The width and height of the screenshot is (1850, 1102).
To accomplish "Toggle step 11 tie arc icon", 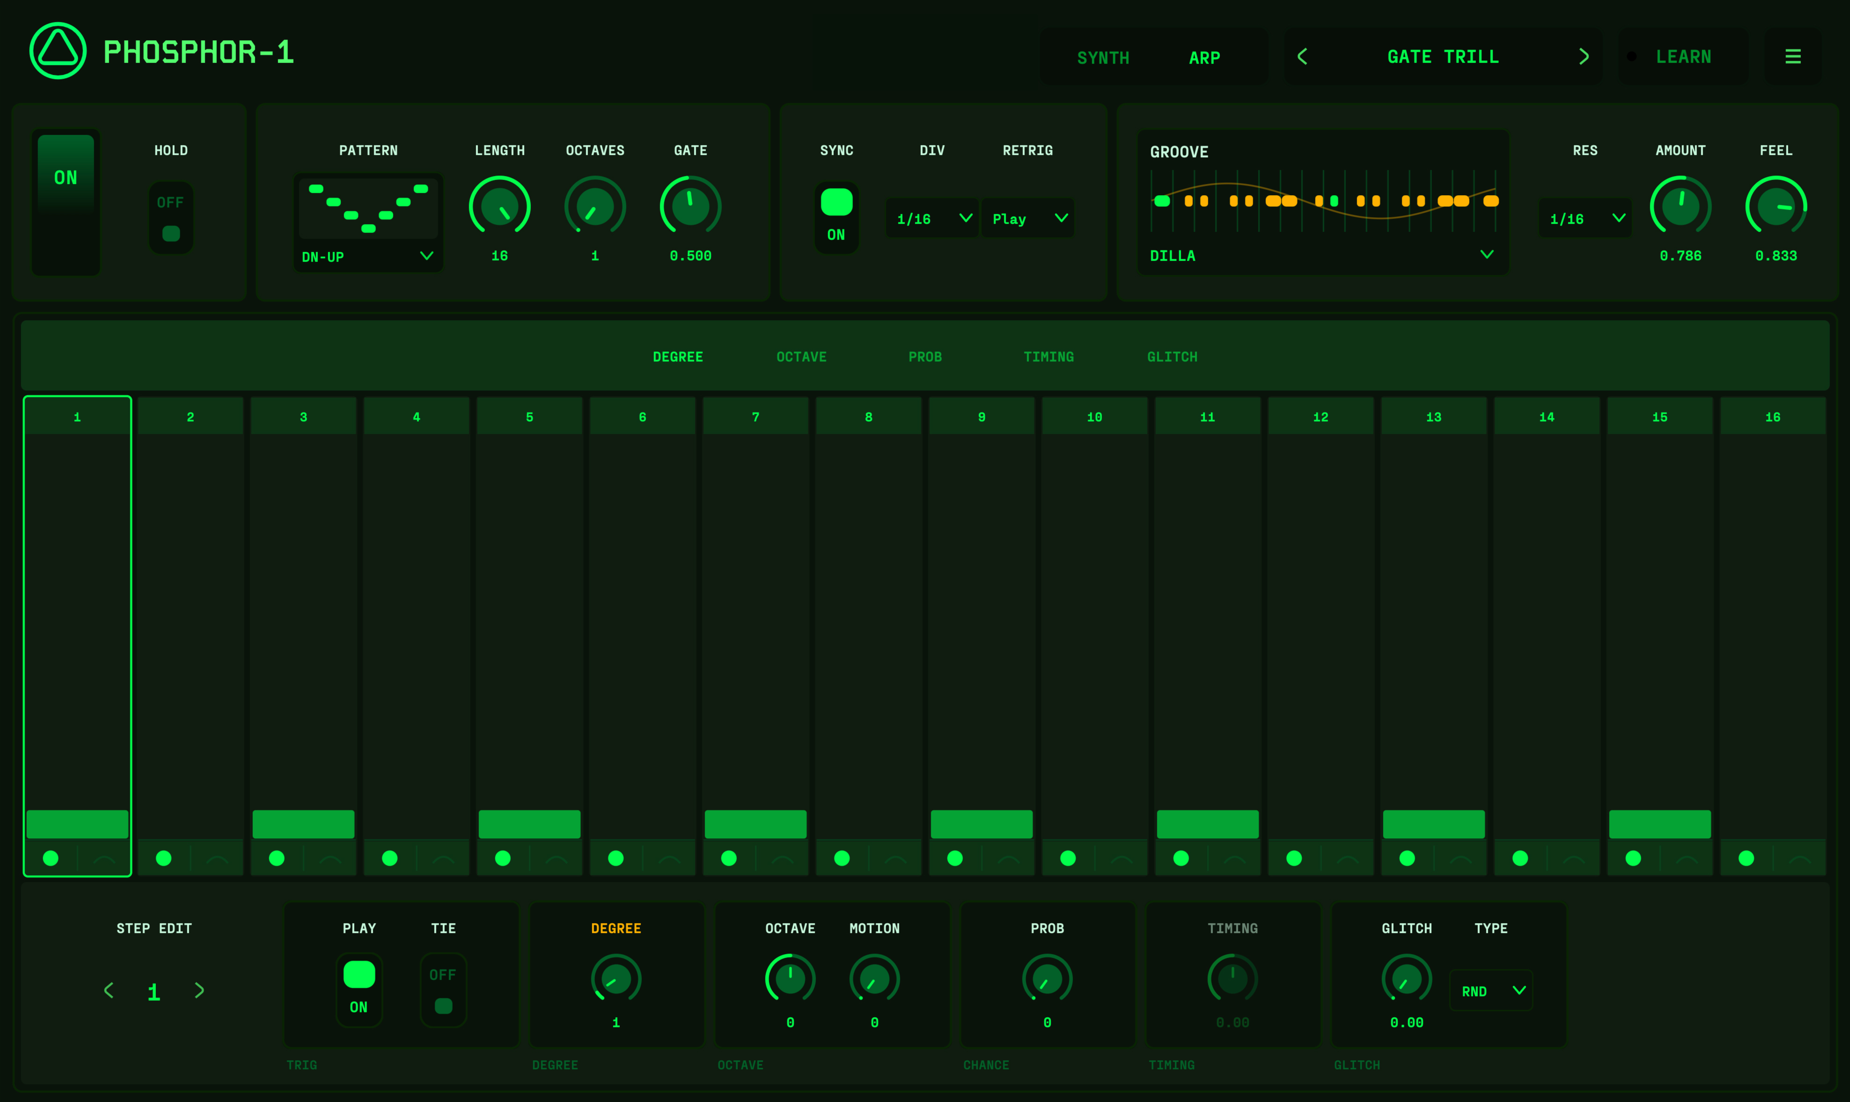I will click(1234, 859).
